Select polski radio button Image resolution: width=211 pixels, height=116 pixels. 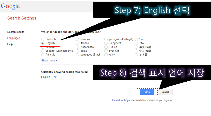pos(77,51)
